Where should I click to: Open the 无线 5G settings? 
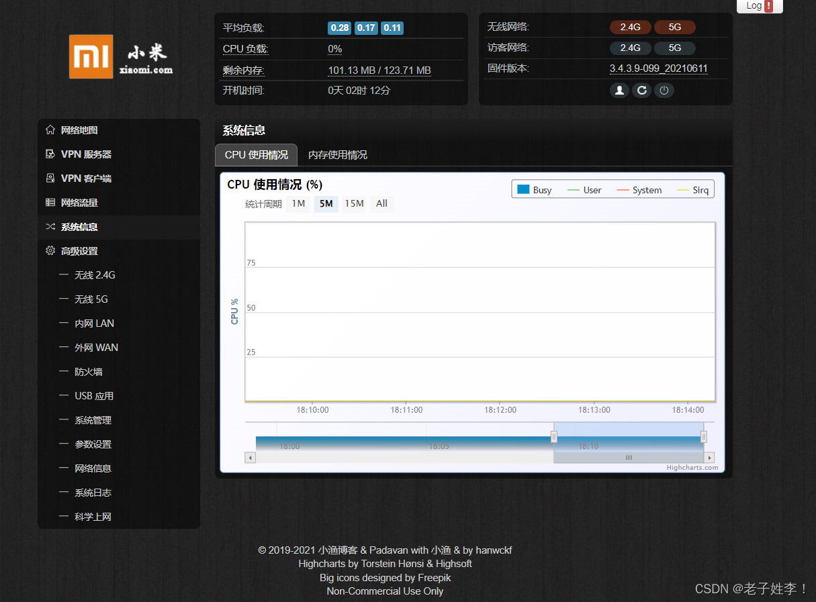coord(119,299)
